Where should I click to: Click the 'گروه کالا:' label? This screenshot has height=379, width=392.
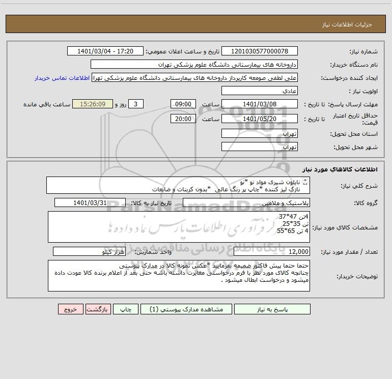coord(366,203)
